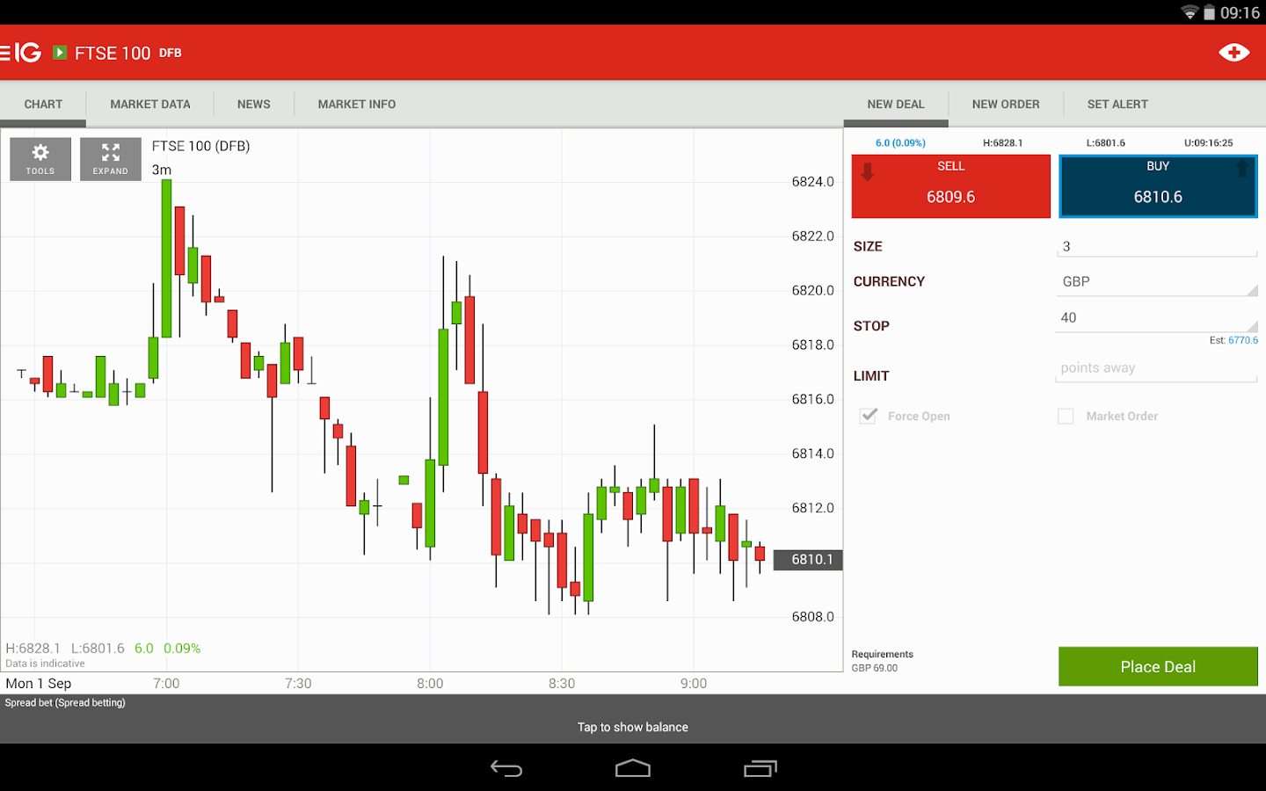
Task: Select Buy at 6810.6
Action: pyautogui.click(x=1159, y=186)
